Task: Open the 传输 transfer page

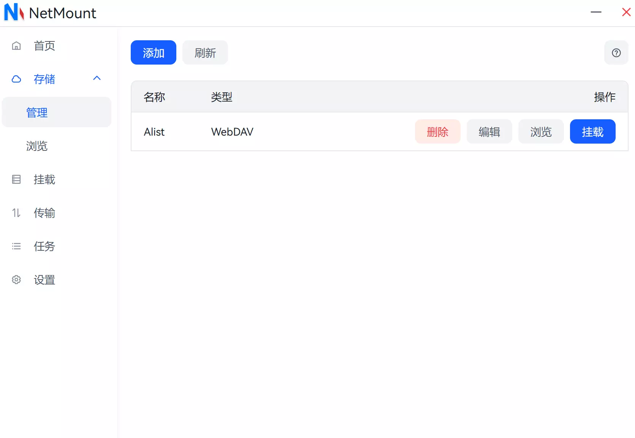Action: [44, 213]
